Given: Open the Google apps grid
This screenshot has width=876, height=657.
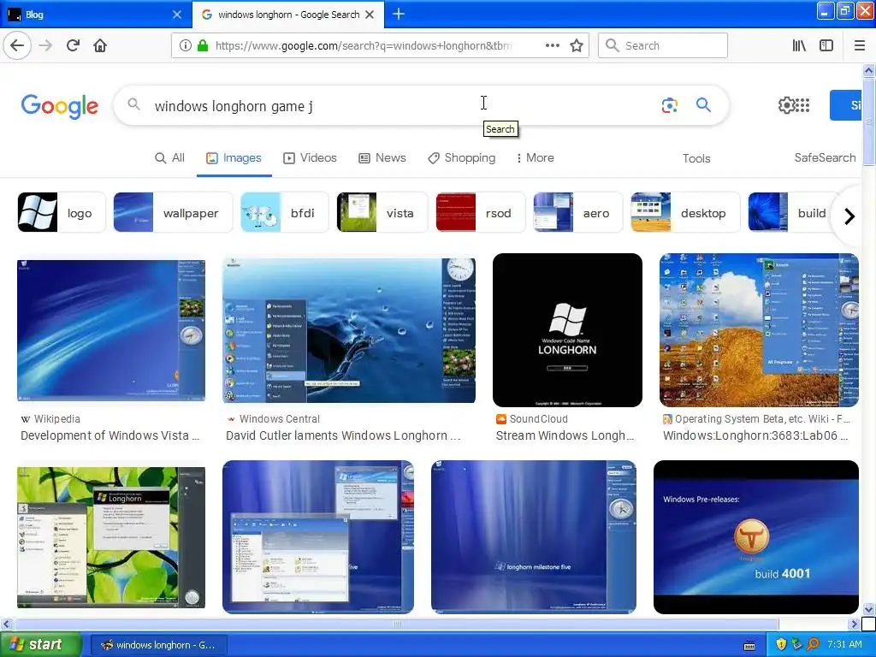Looking at the screenshot, I should (x=802, y=105).
